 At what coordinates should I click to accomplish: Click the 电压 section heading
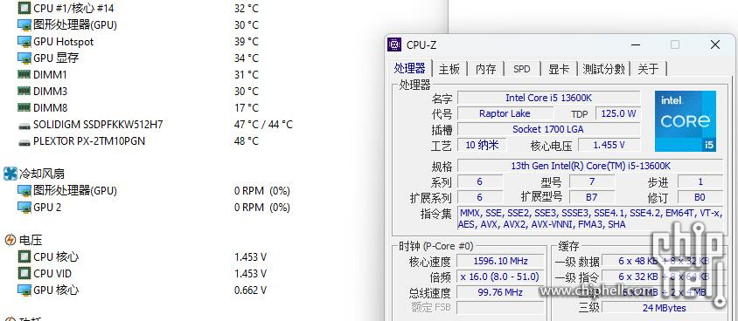point(31,240)
